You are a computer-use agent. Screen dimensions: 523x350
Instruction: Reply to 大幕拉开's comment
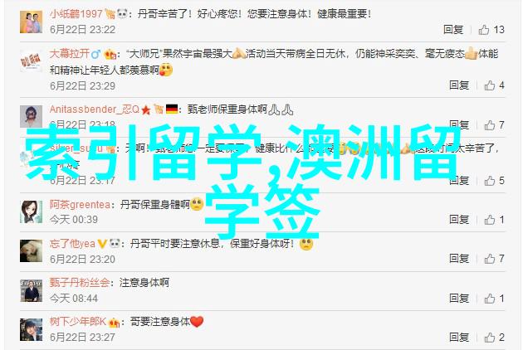[459, 85]
